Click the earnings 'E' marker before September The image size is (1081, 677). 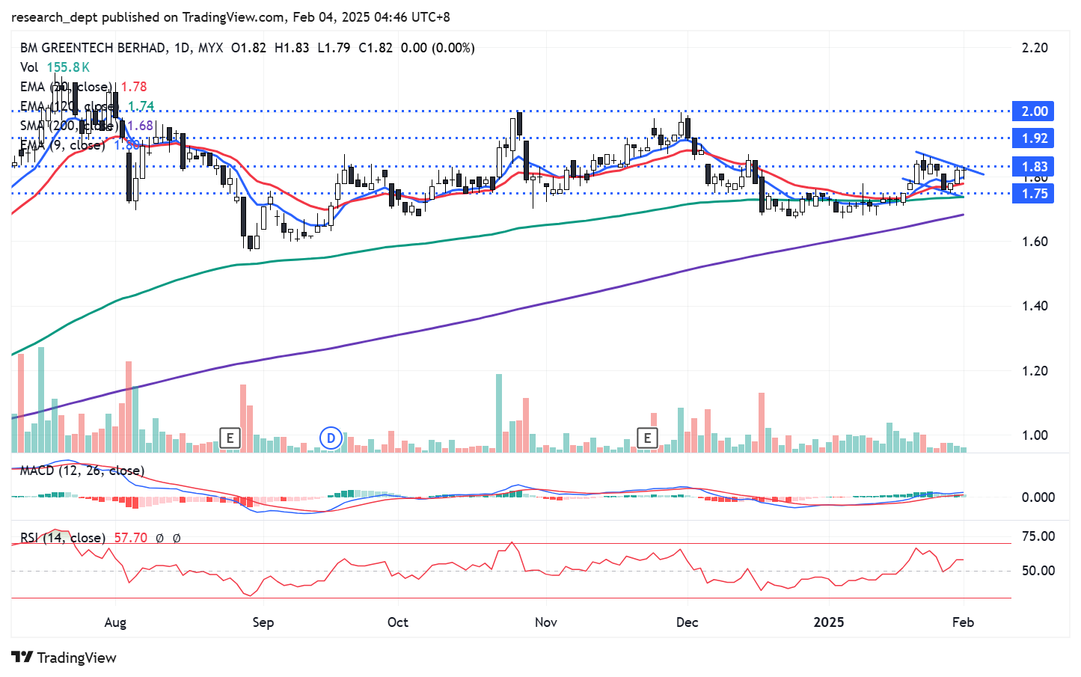(x=230, y=438)
